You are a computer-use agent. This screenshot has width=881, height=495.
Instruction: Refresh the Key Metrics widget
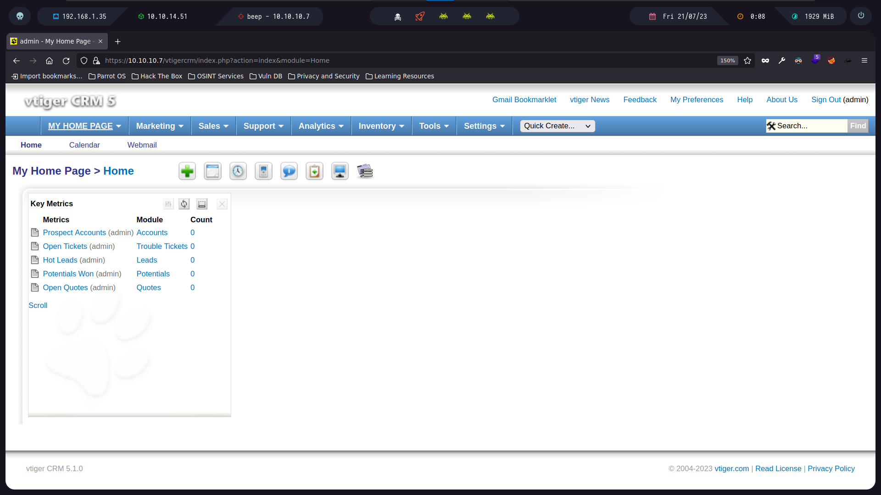click(184, 204)
